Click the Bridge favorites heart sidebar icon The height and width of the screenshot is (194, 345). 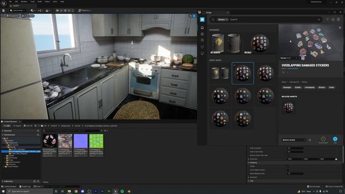[x=202, y=47]
